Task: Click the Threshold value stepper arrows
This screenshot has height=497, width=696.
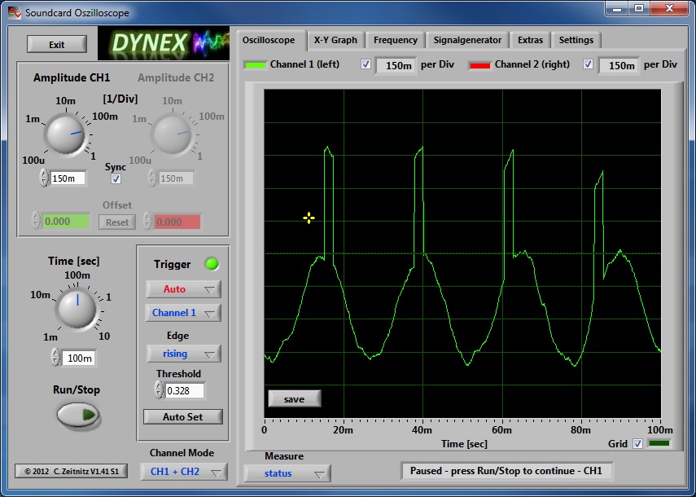Action: coord(158,391)
